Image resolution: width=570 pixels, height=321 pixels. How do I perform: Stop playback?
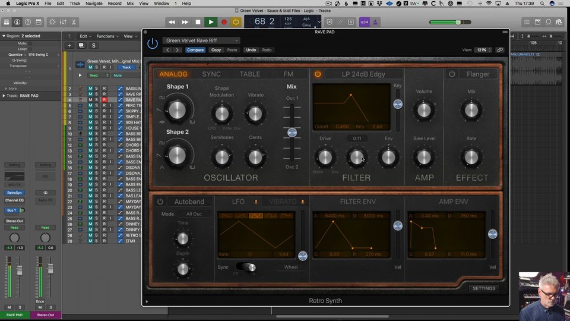pyautogui.click(x=198, y=22)
